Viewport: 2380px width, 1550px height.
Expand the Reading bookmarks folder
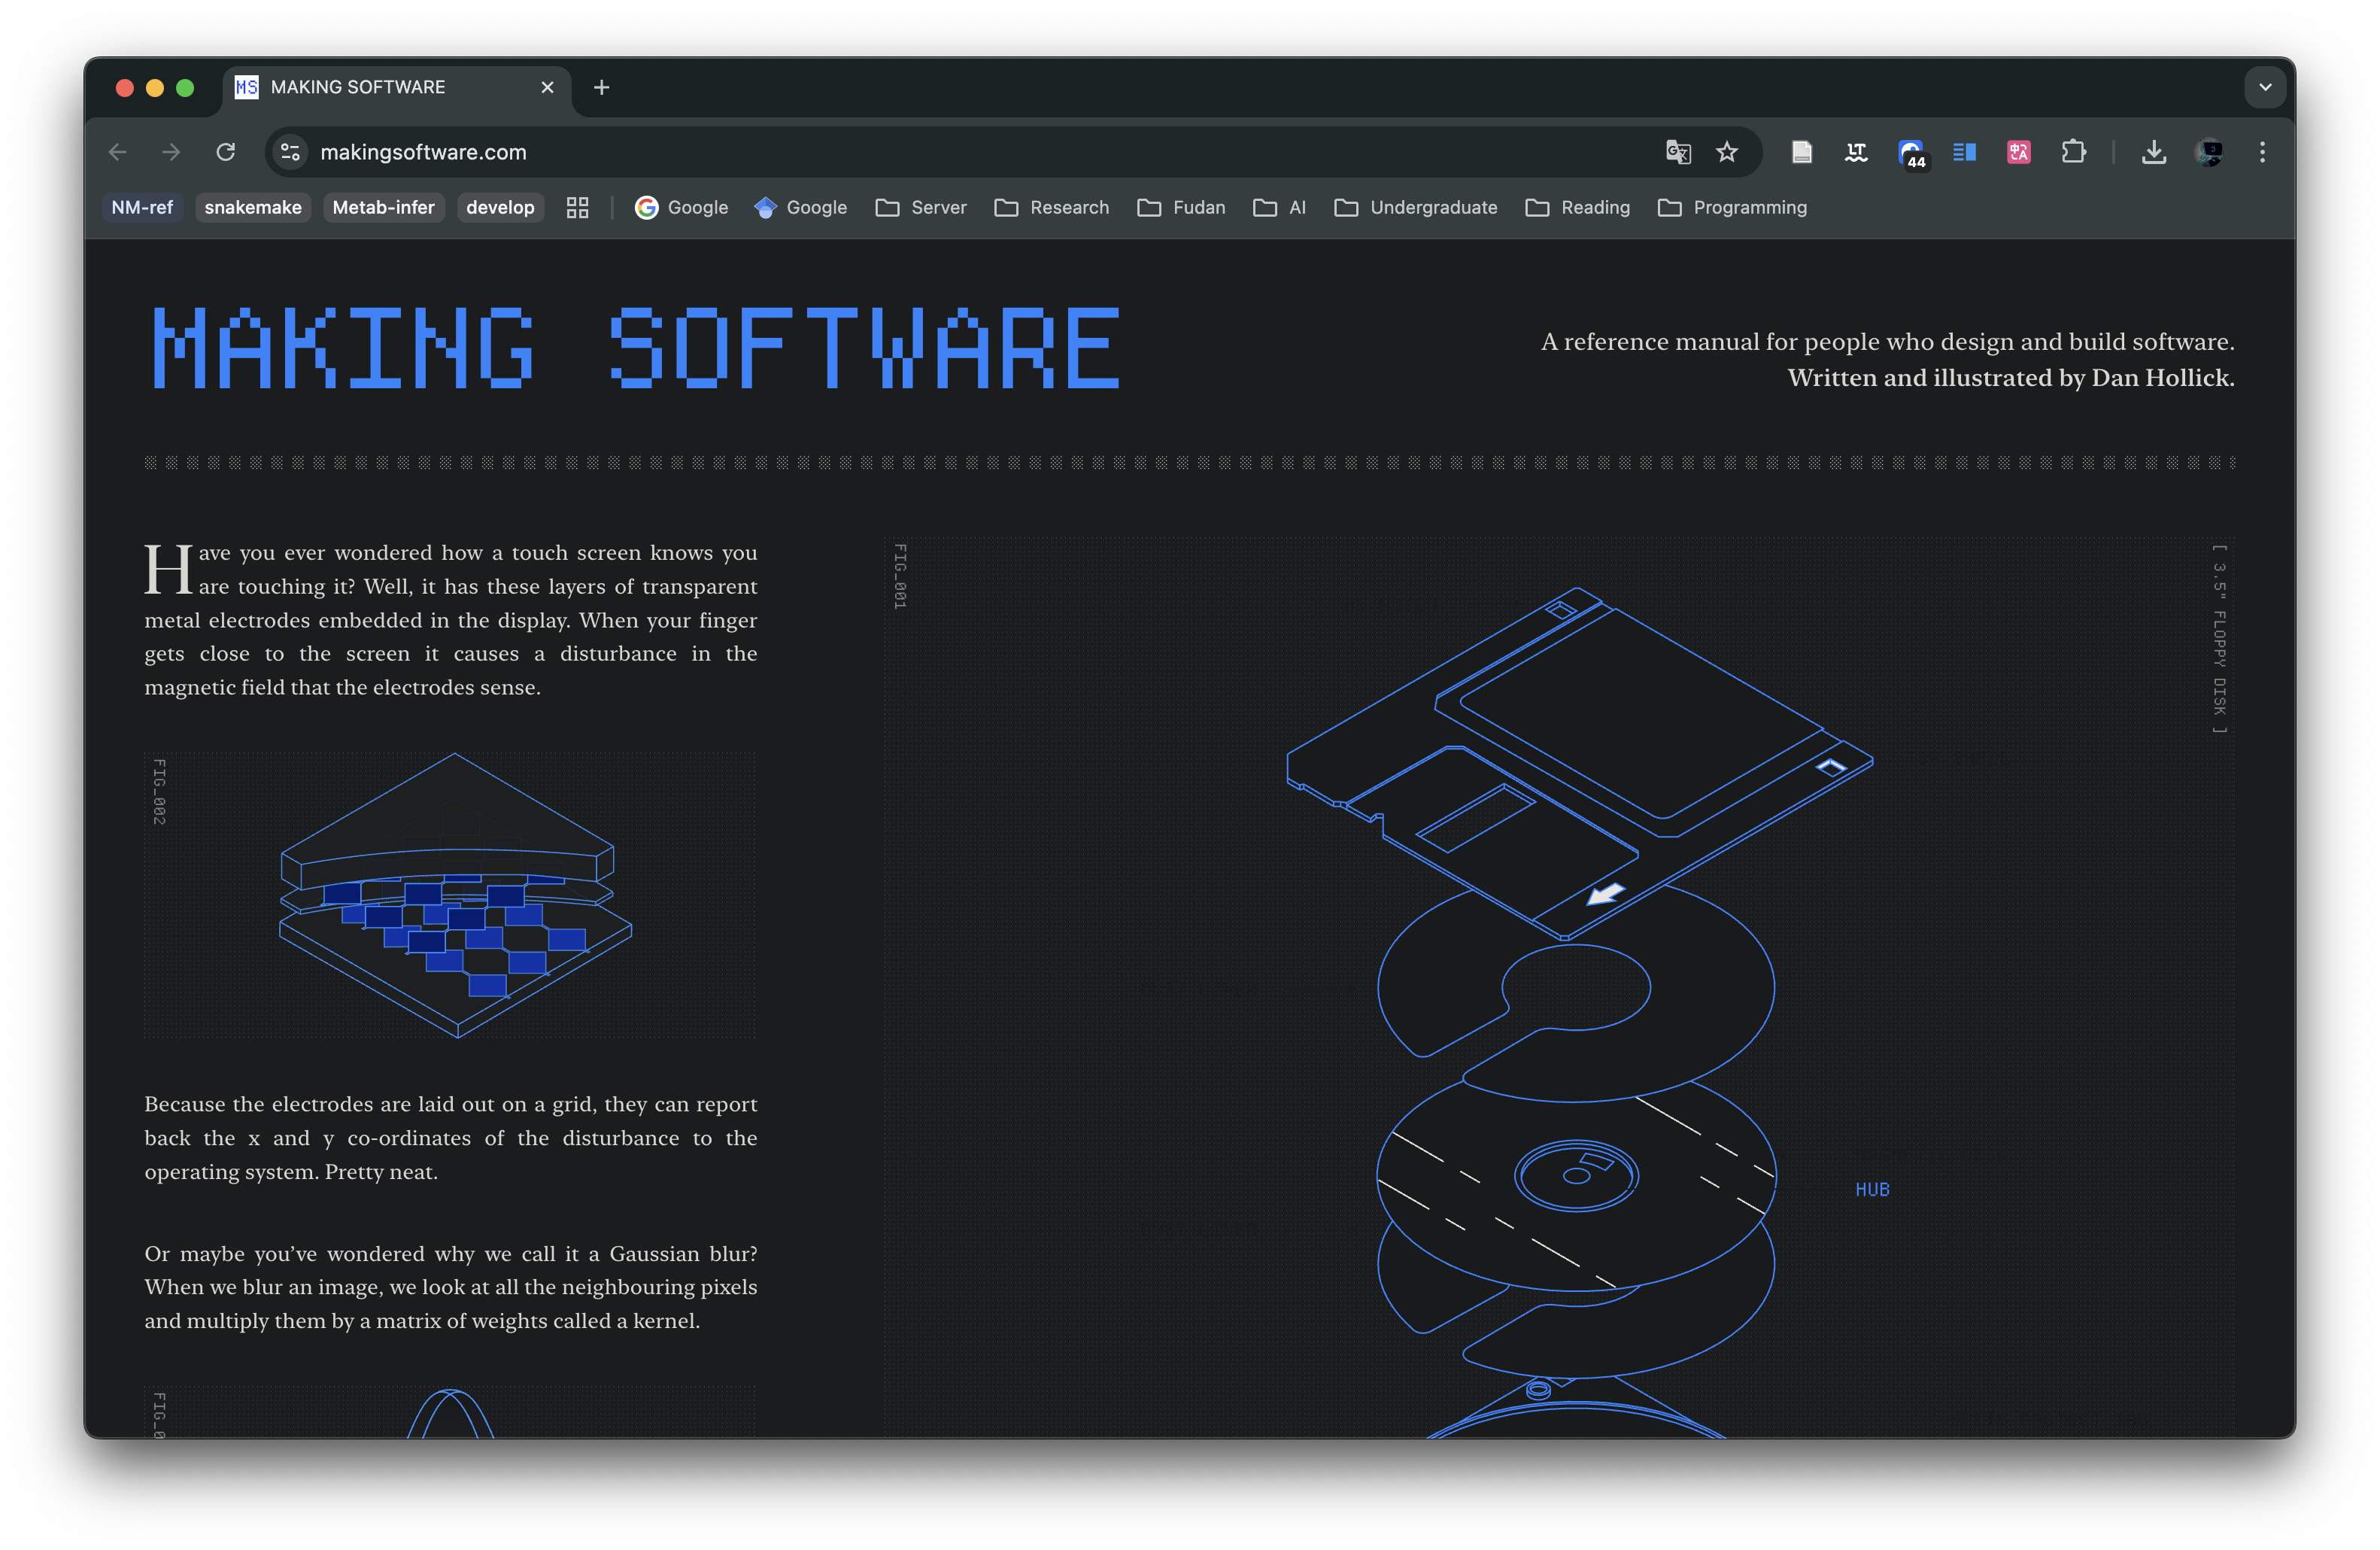(x=1578, y=207)
